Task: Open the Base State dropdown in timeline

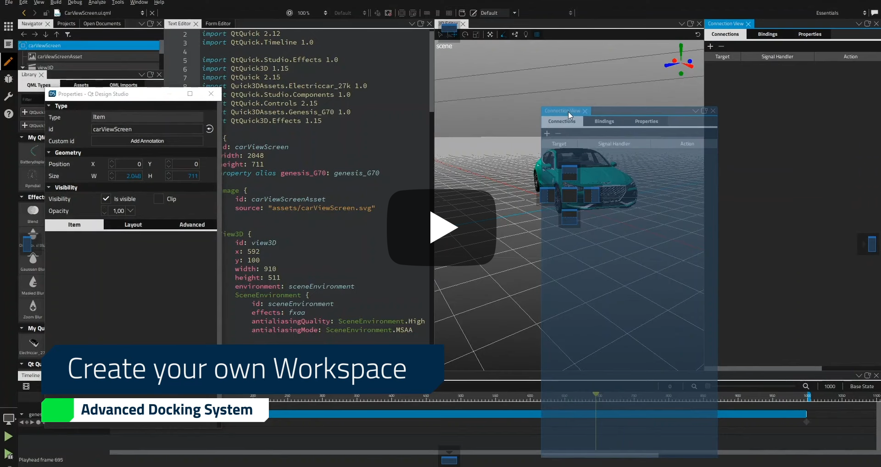Action: (x=862, y=386)
